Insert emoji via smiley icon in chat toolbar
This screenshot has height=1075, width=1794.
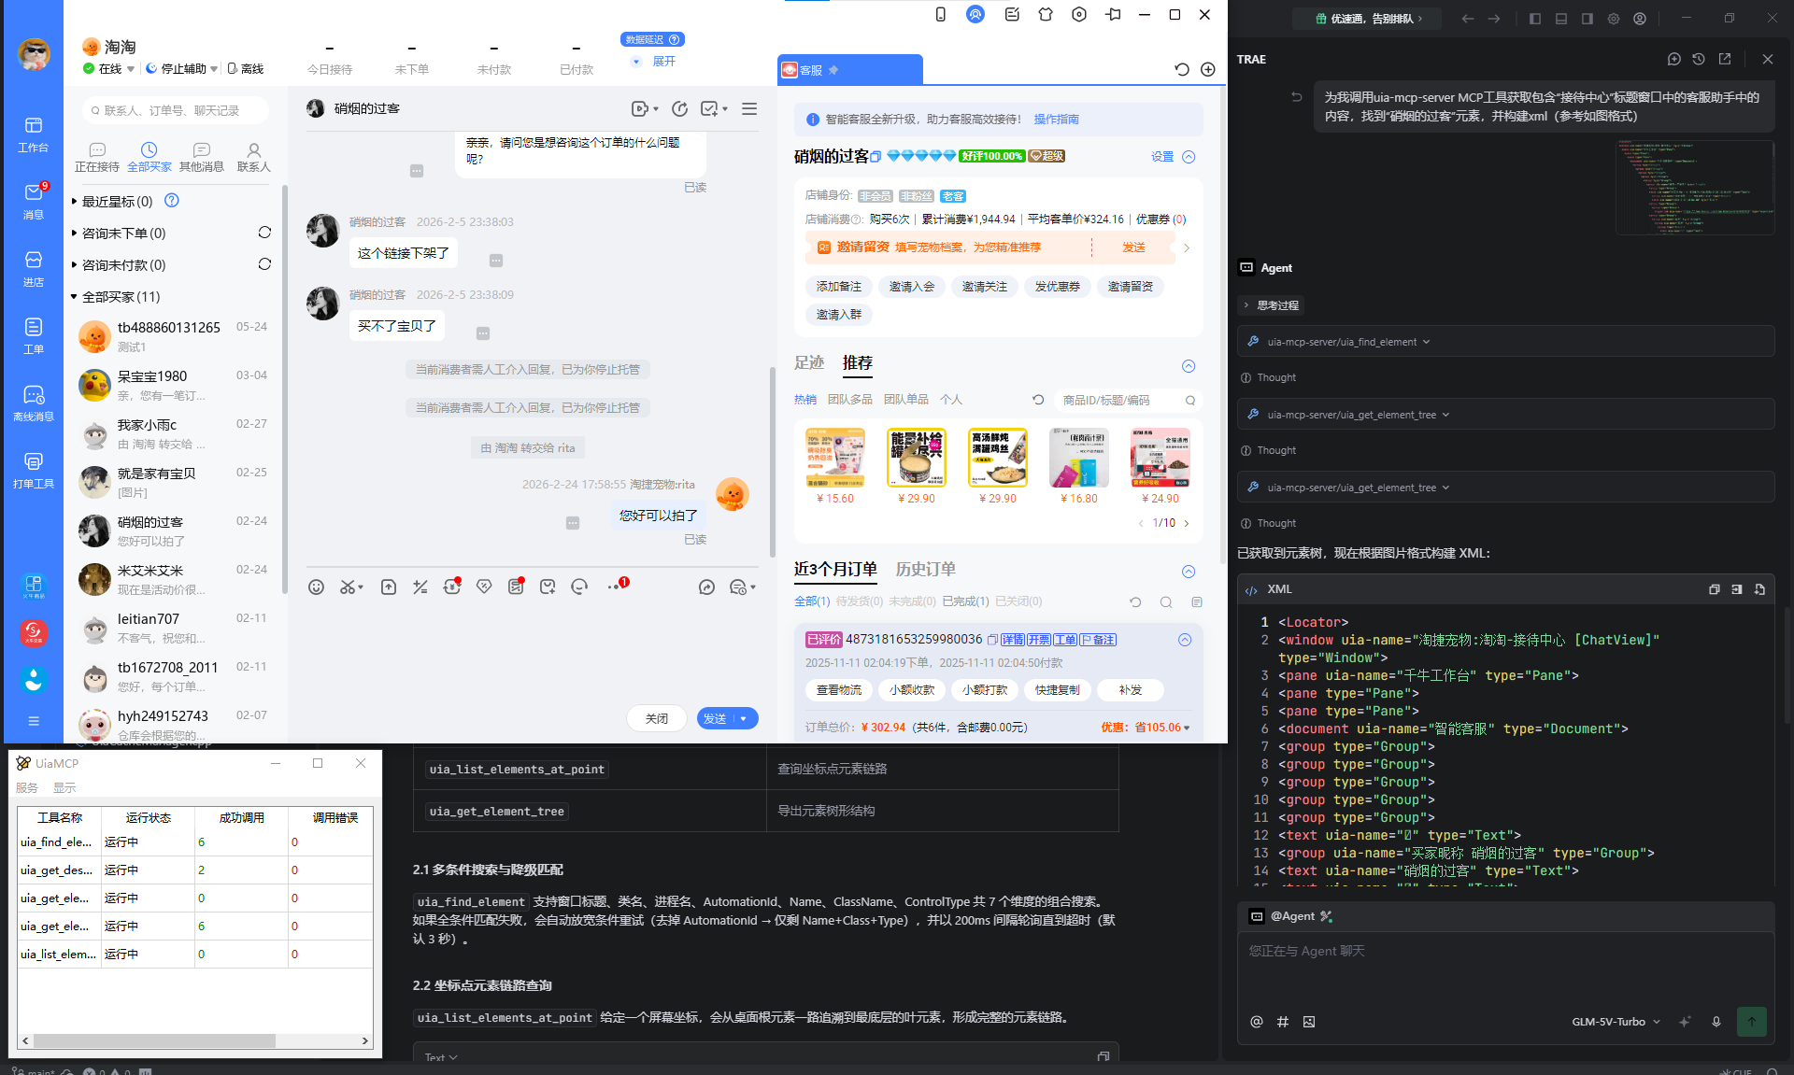tap(317, 587)
